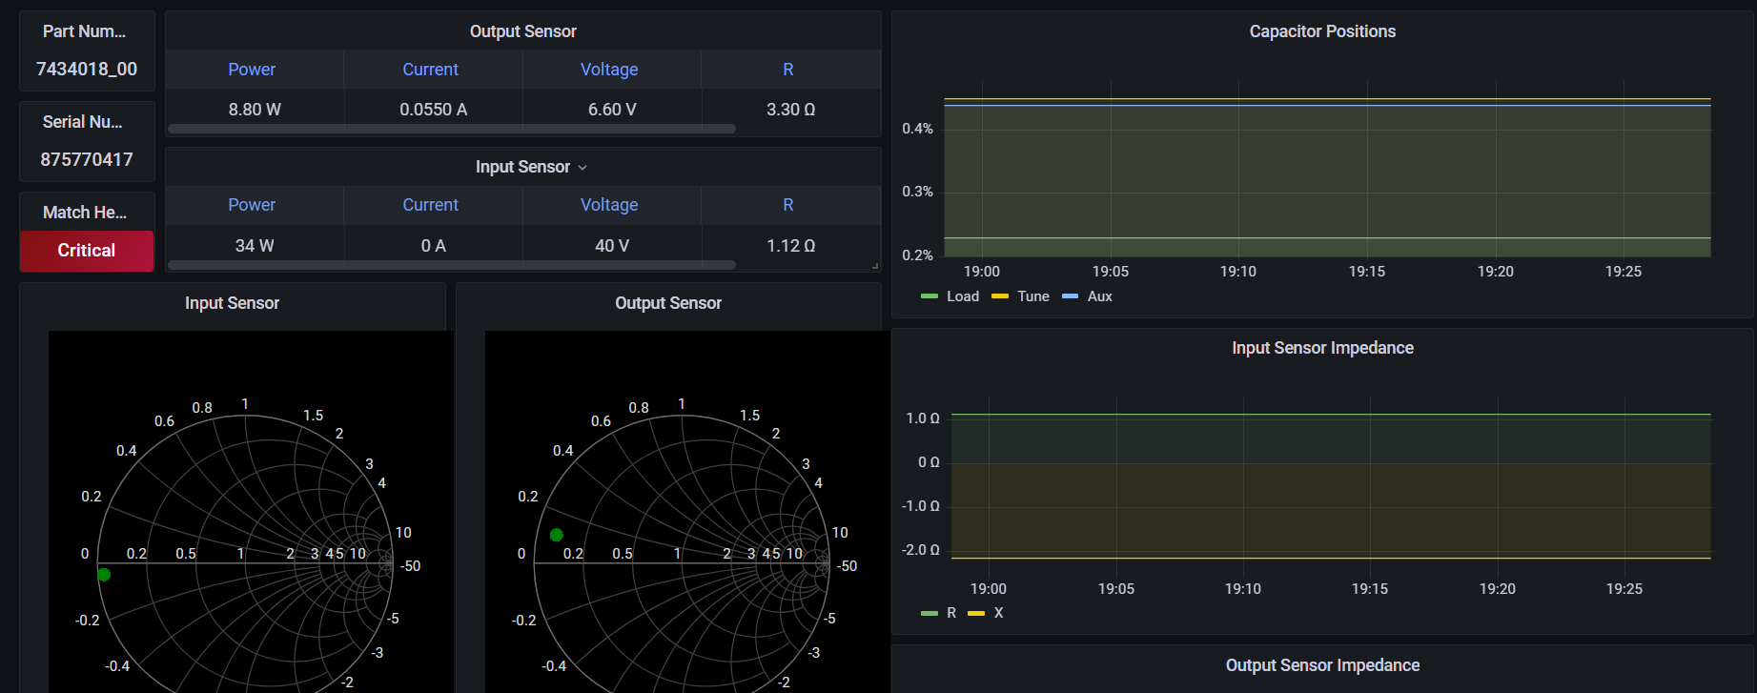This screenshot has height=693, width=1757.
Task: Sort Output Sensor table by Power column
Action: [252, 70]
